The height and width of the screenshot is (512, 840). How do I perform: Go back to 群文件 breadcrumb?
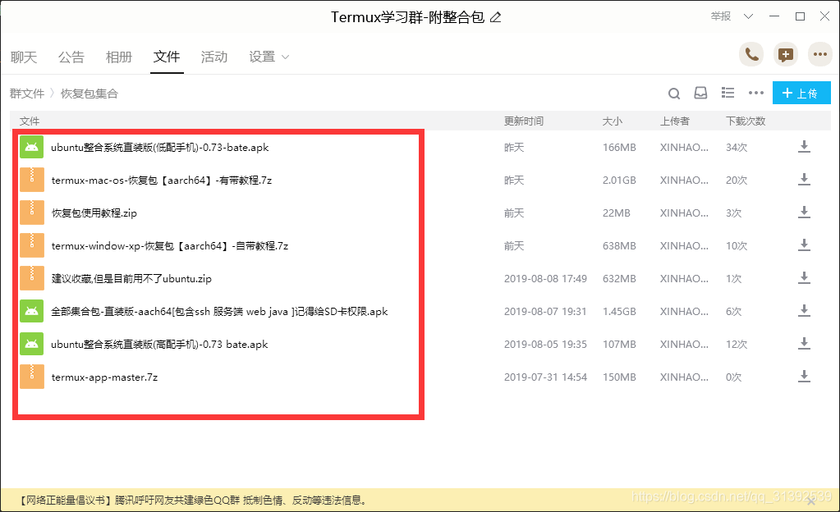click(x=27, y=94)
